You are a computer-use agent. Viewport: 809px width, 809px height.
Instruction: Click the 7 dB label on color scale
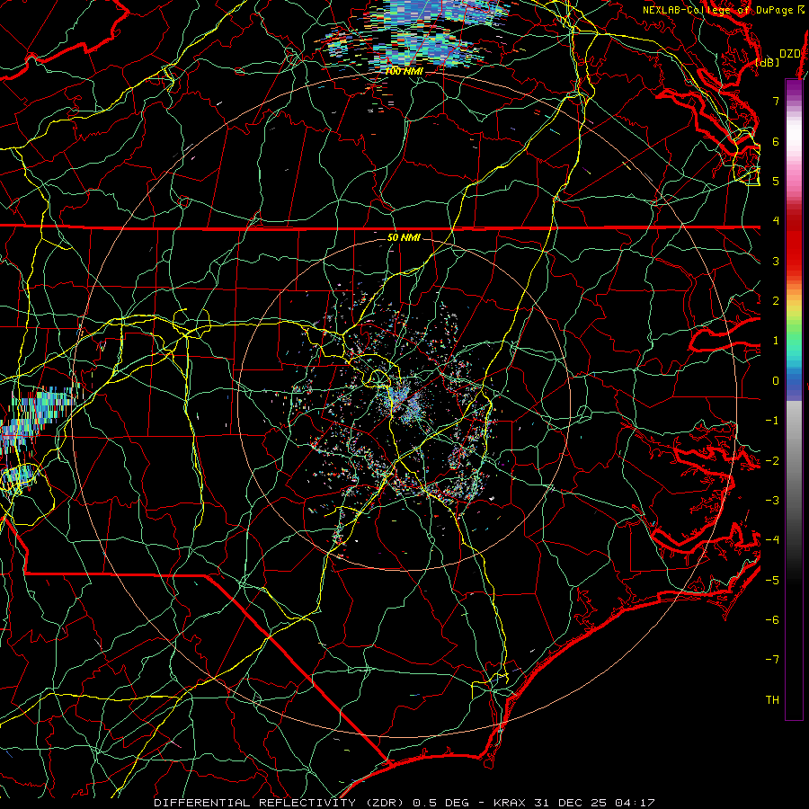(776, 101)
